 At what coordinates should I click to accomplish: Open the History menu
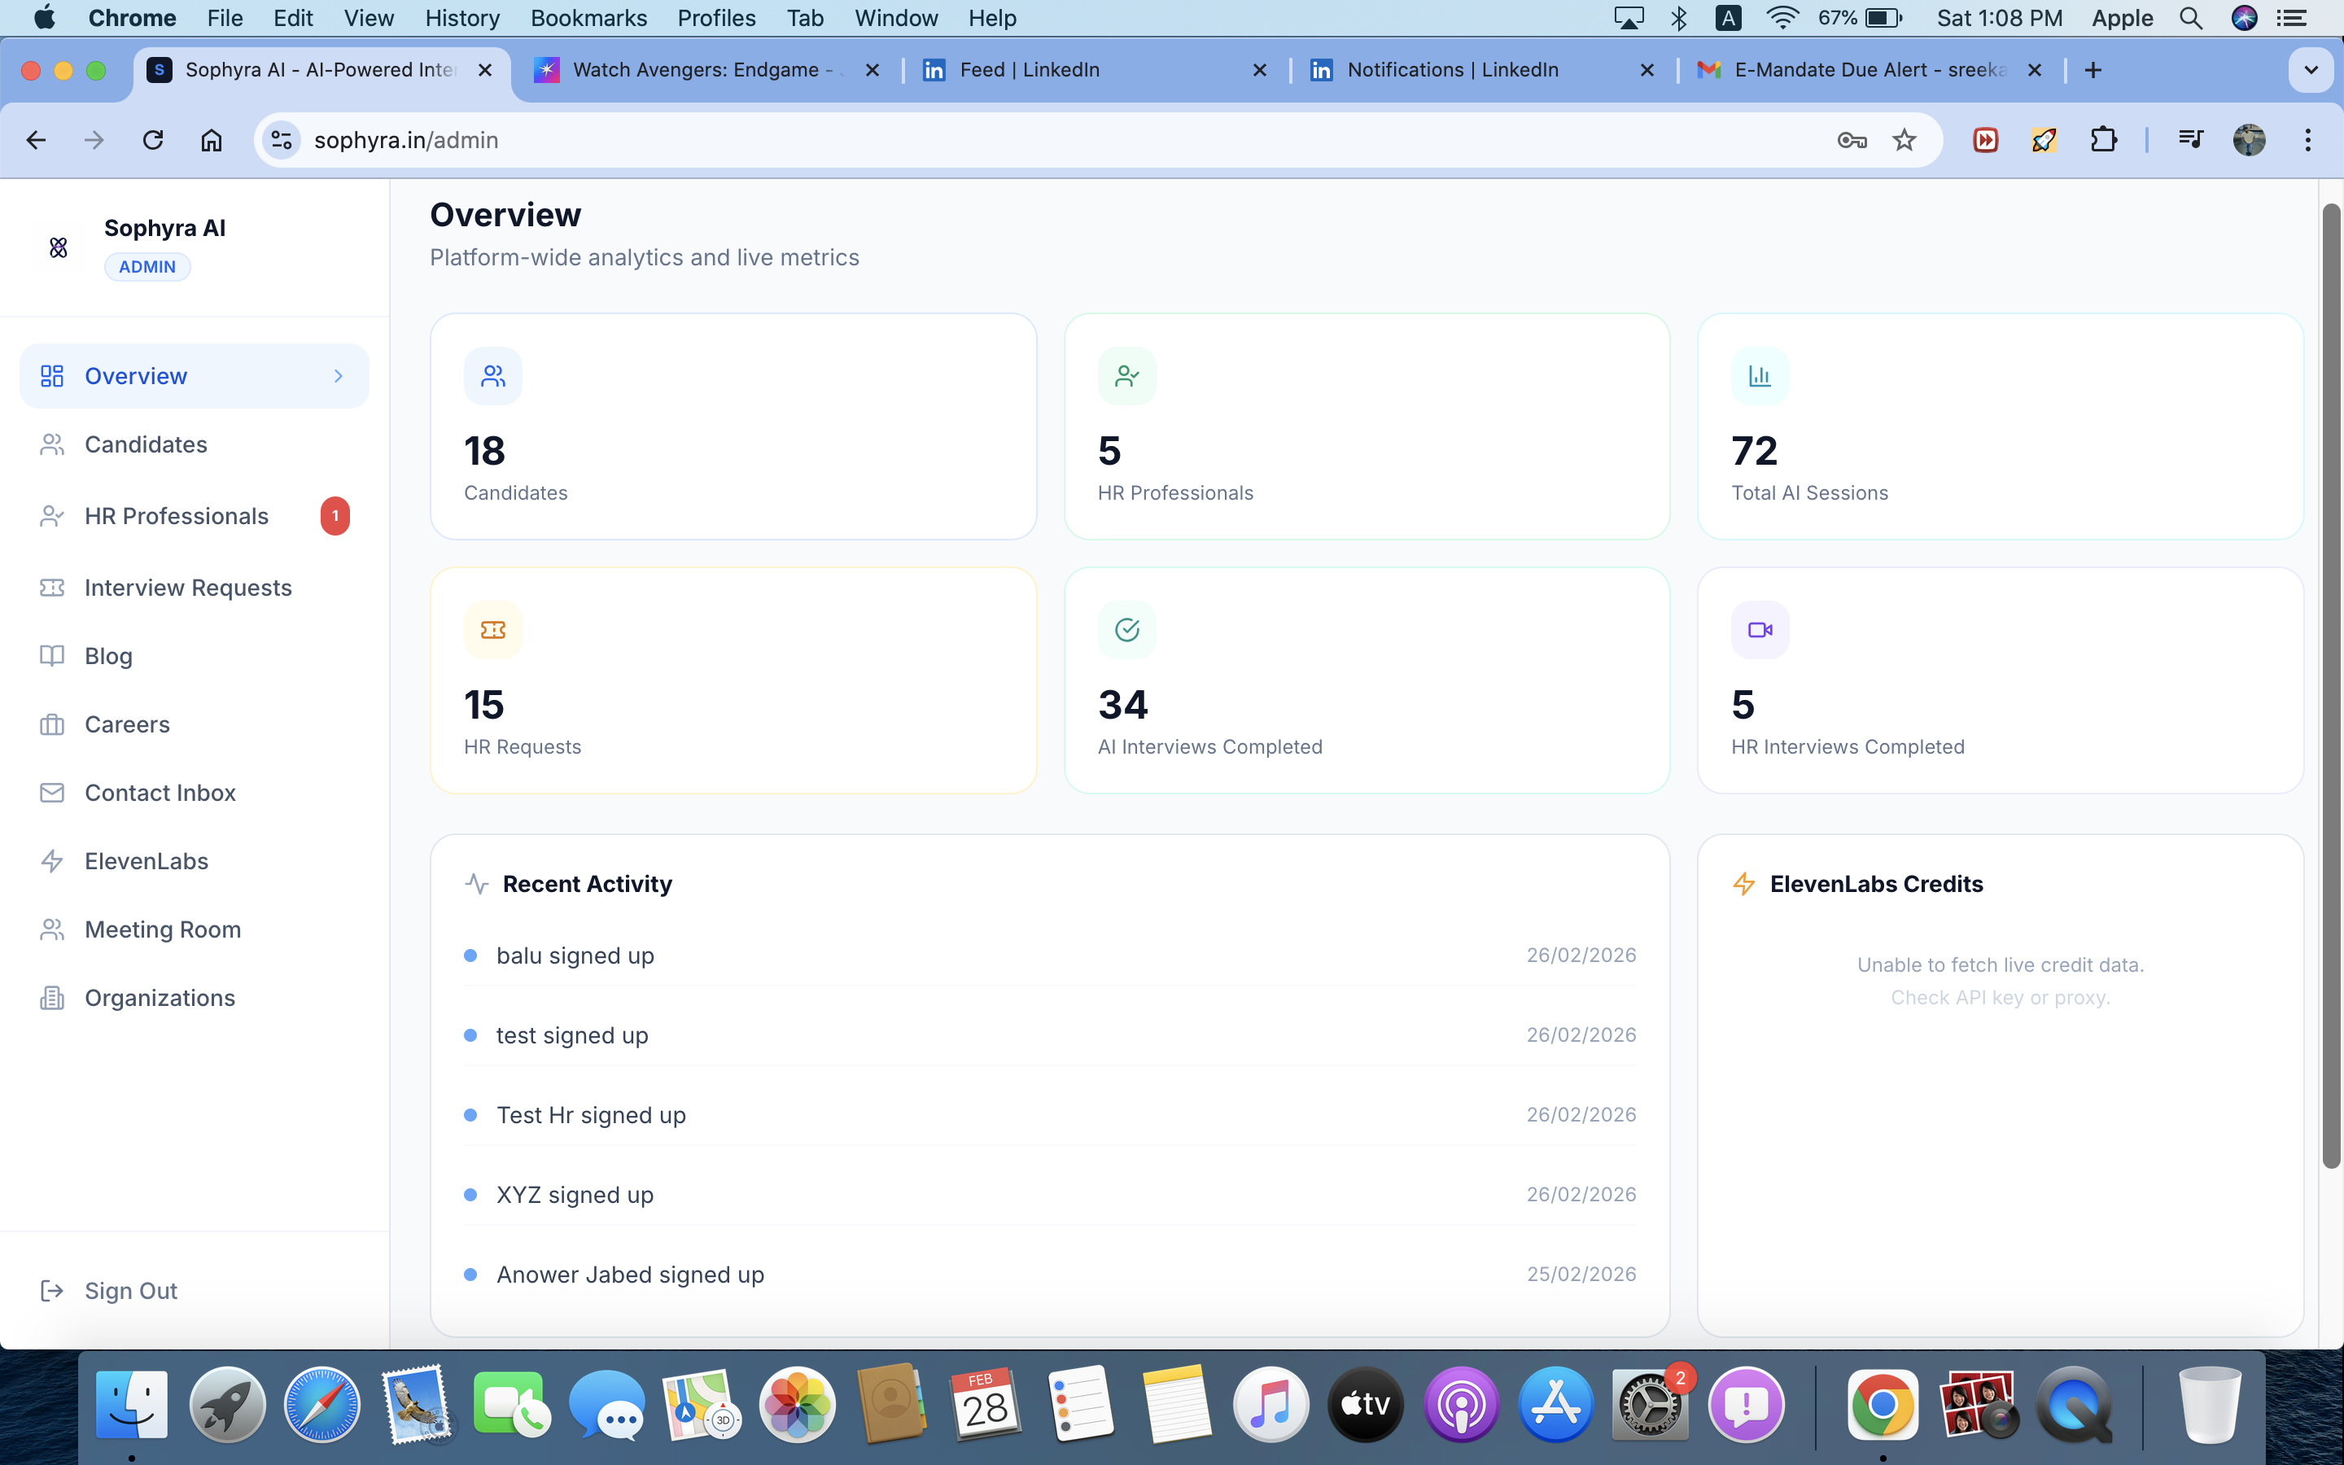click(x=462, y=17)
